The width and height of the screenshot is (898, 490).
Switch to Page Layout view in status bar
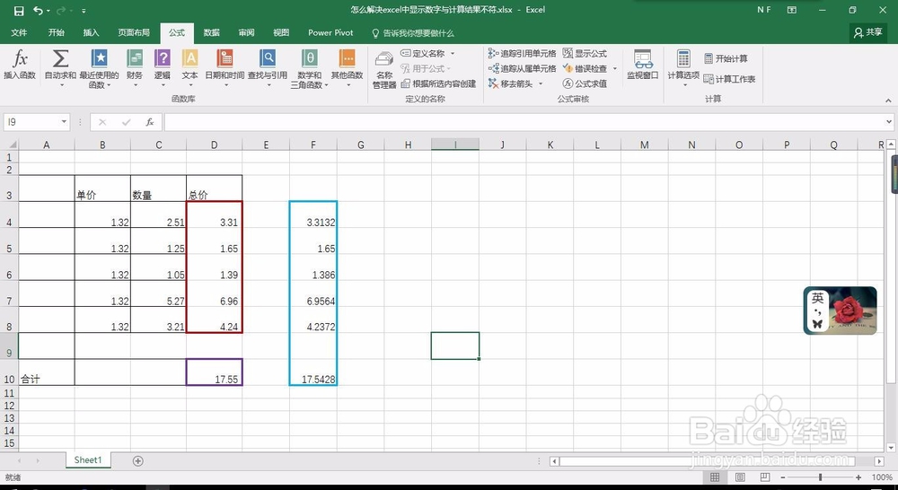[x=740, y=477]
